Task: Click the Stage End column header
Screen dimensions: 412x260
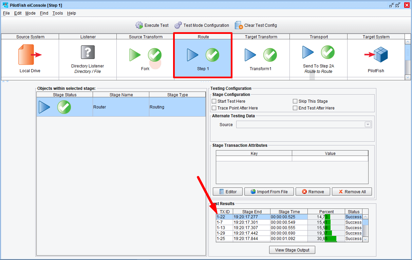Action: coord(252,212)
